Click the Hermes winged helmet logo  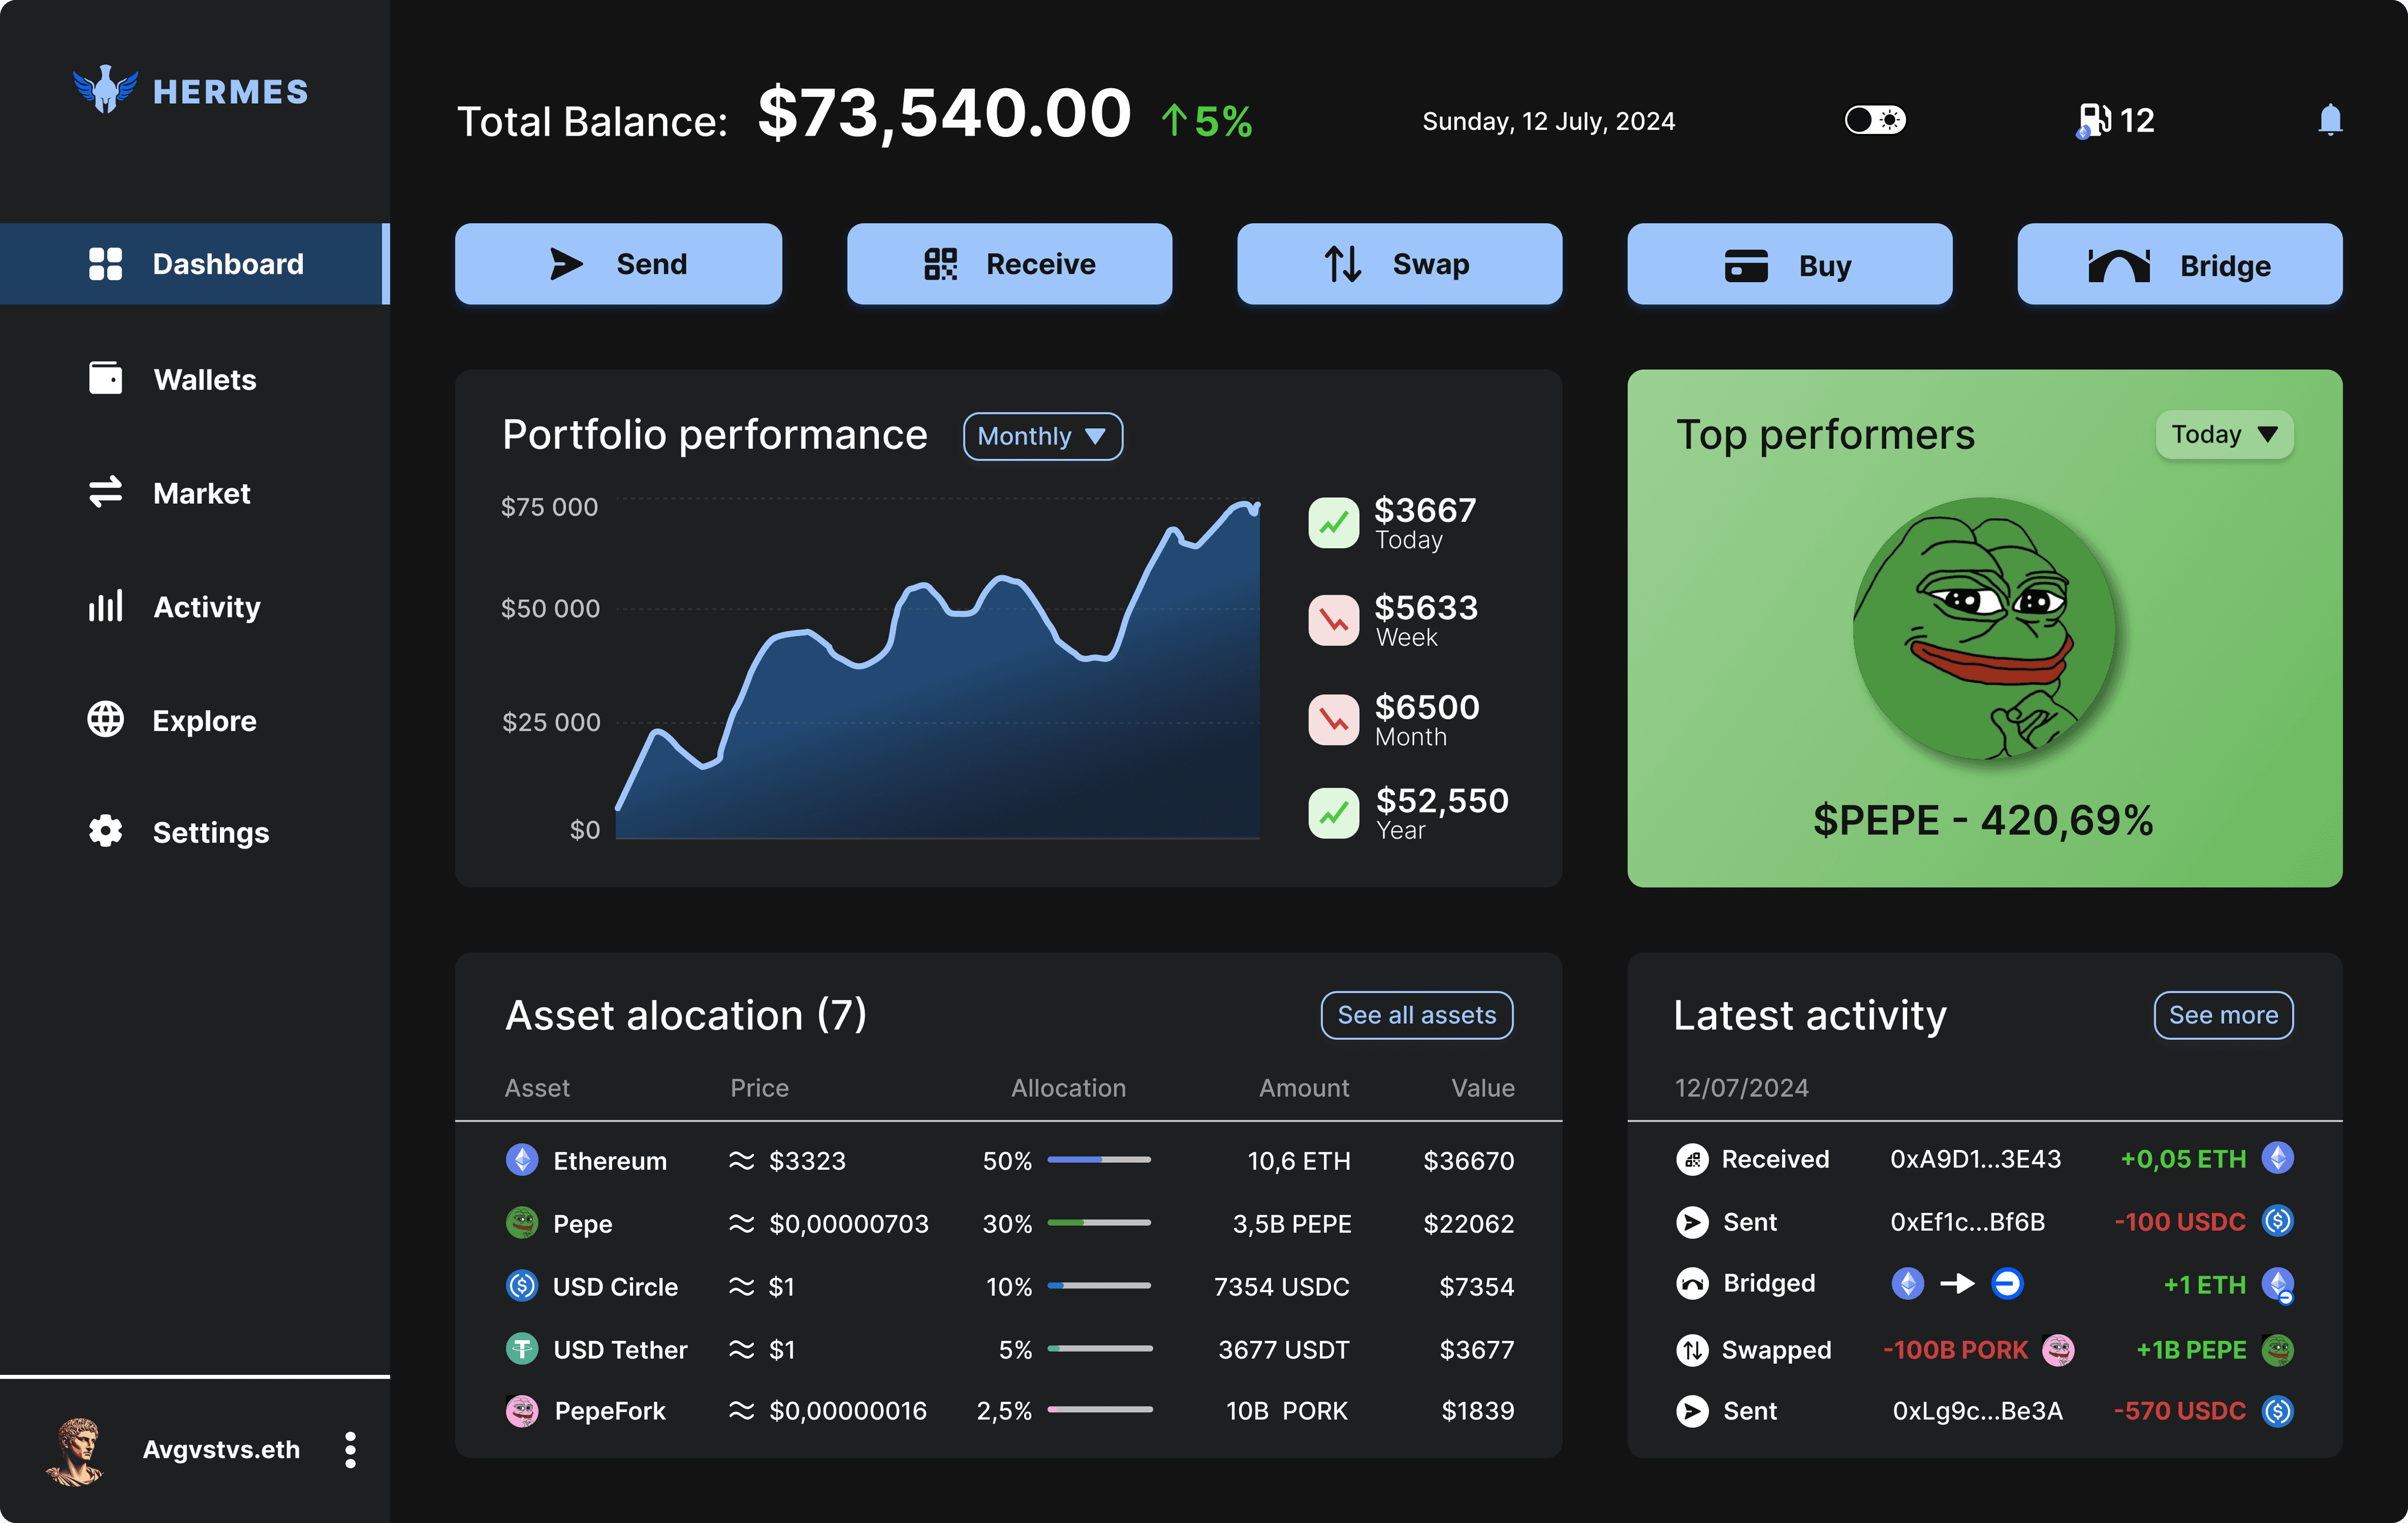coord(105,90)
